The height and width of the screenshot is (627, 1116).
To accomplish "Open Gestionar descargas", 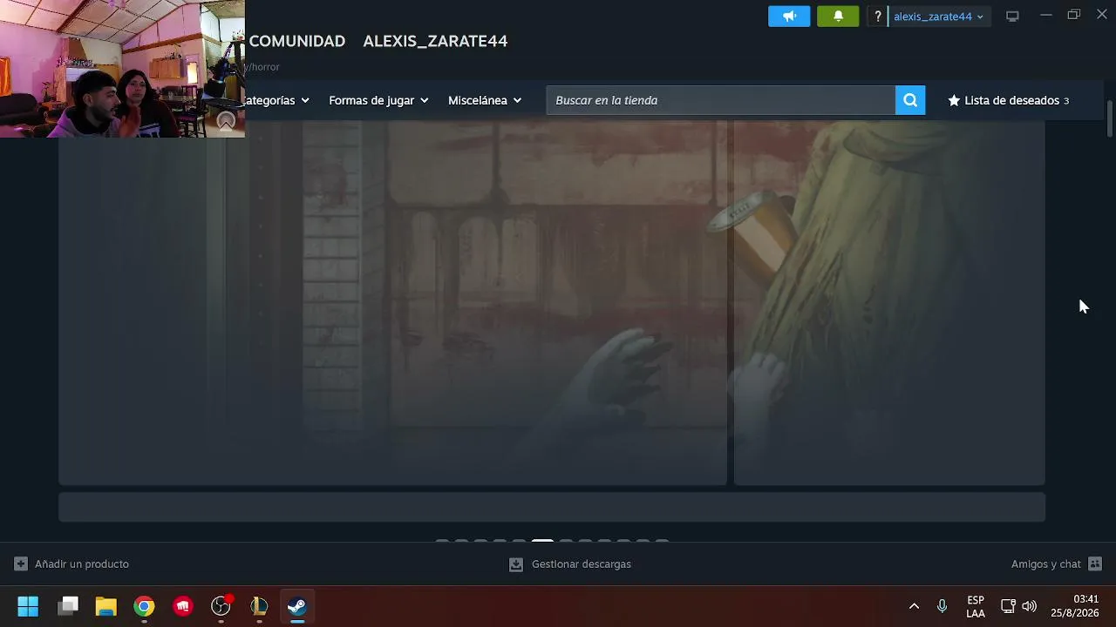I will pyautogui.click(x=570, y=563).
